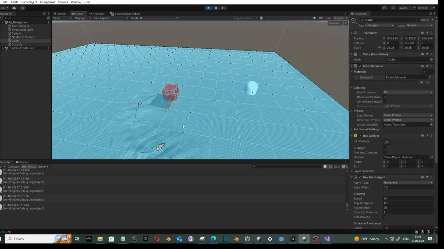Toggle the Contribute Global Illumination checkbox
This screenshot has height=249, width=444.
coord(384,102)
